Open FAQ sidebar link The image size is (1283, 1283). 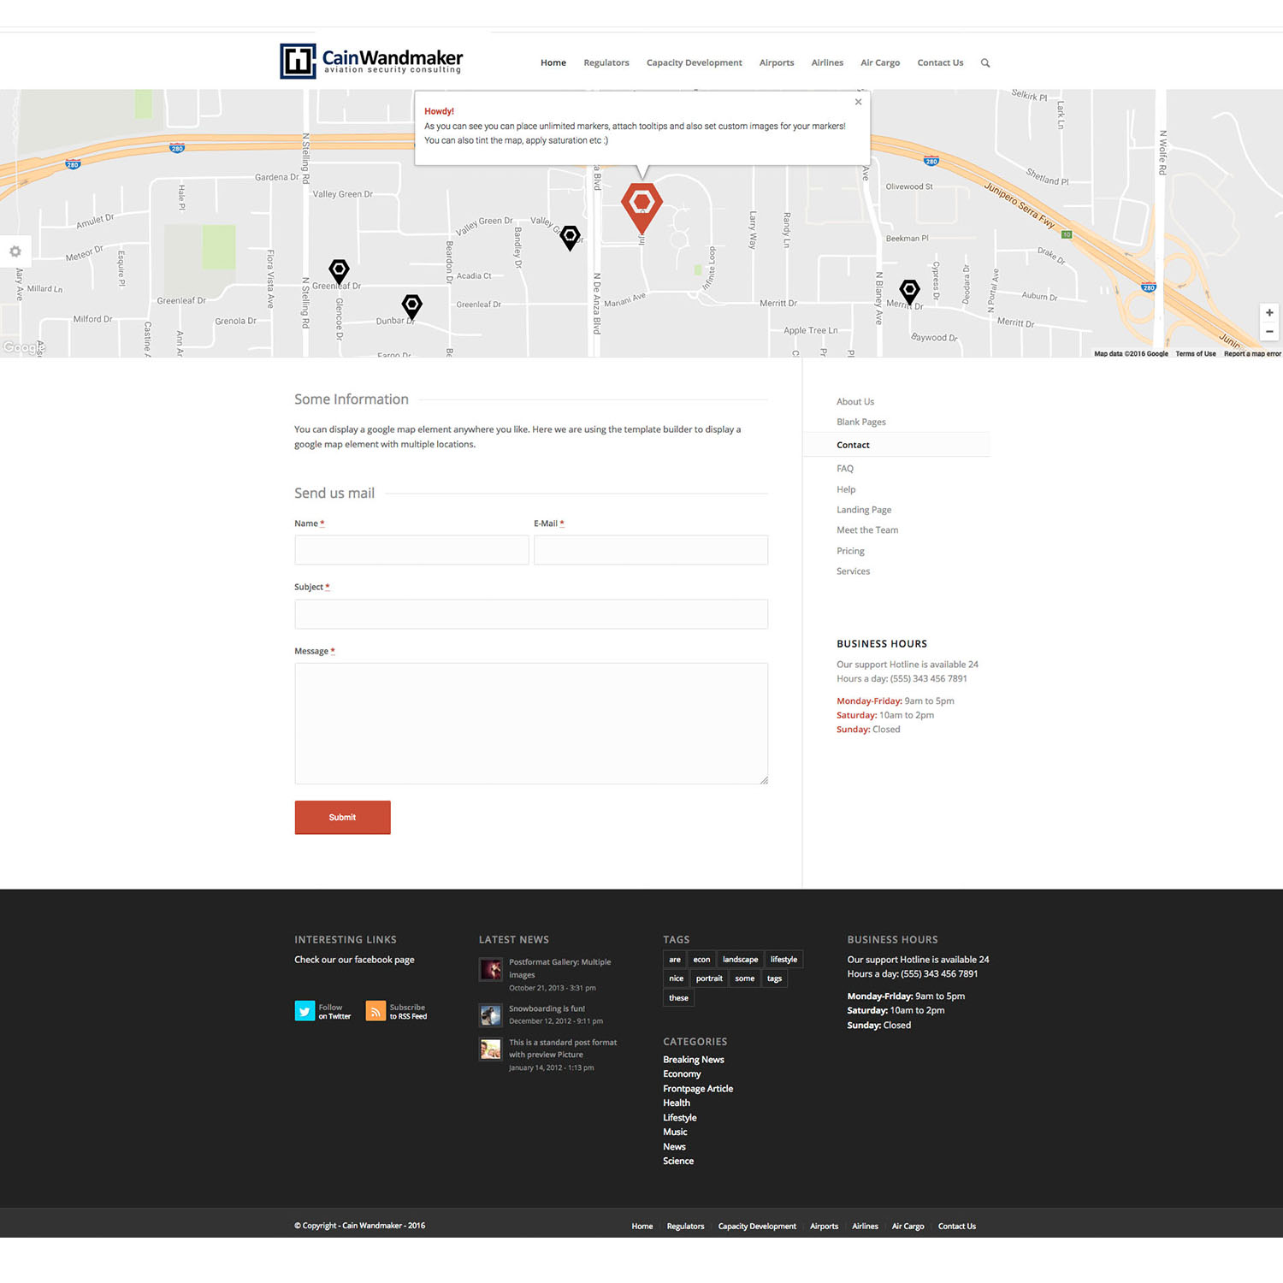[x=845, y=469]
